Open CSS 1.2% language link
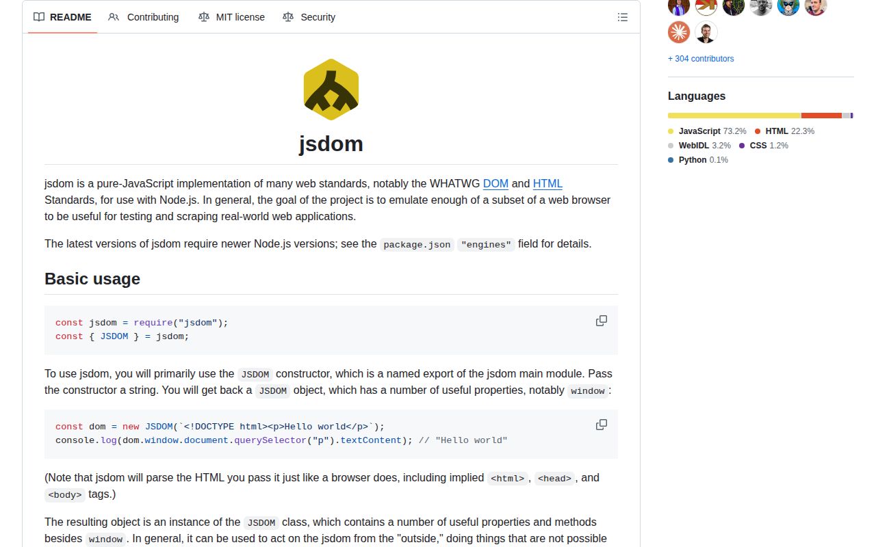The image size is (876, 547). coord(764,146)
